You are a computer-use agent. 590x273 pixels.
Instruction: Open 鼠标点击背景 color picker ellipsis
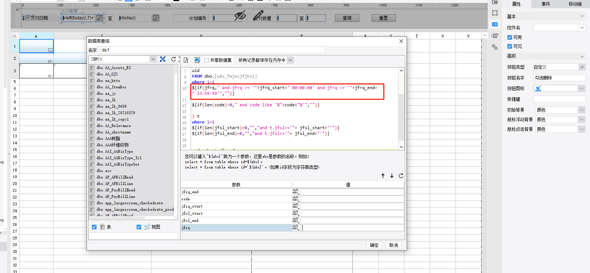[x=582, y=129]
